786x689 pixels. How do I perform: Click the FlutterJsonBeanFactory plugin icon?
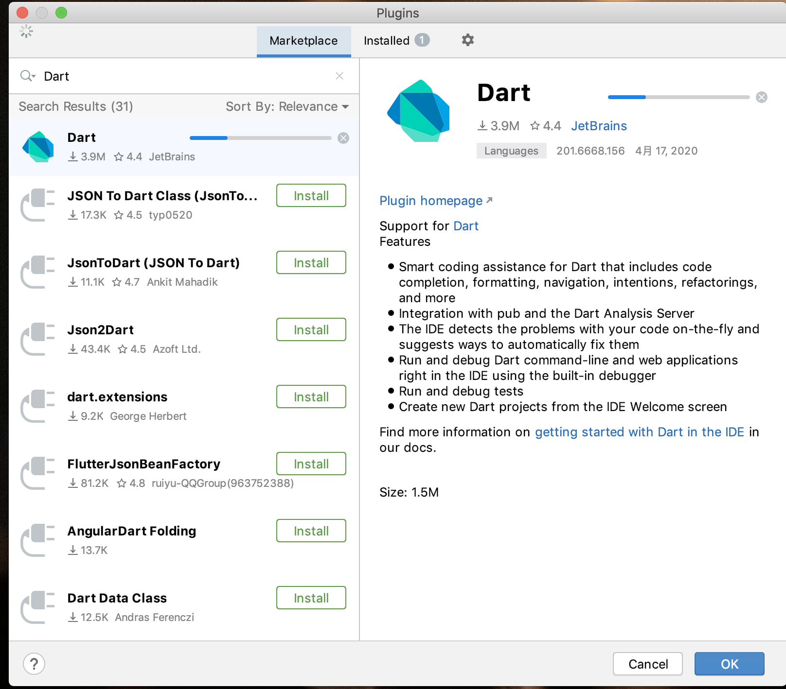click(x=38, y=473)
